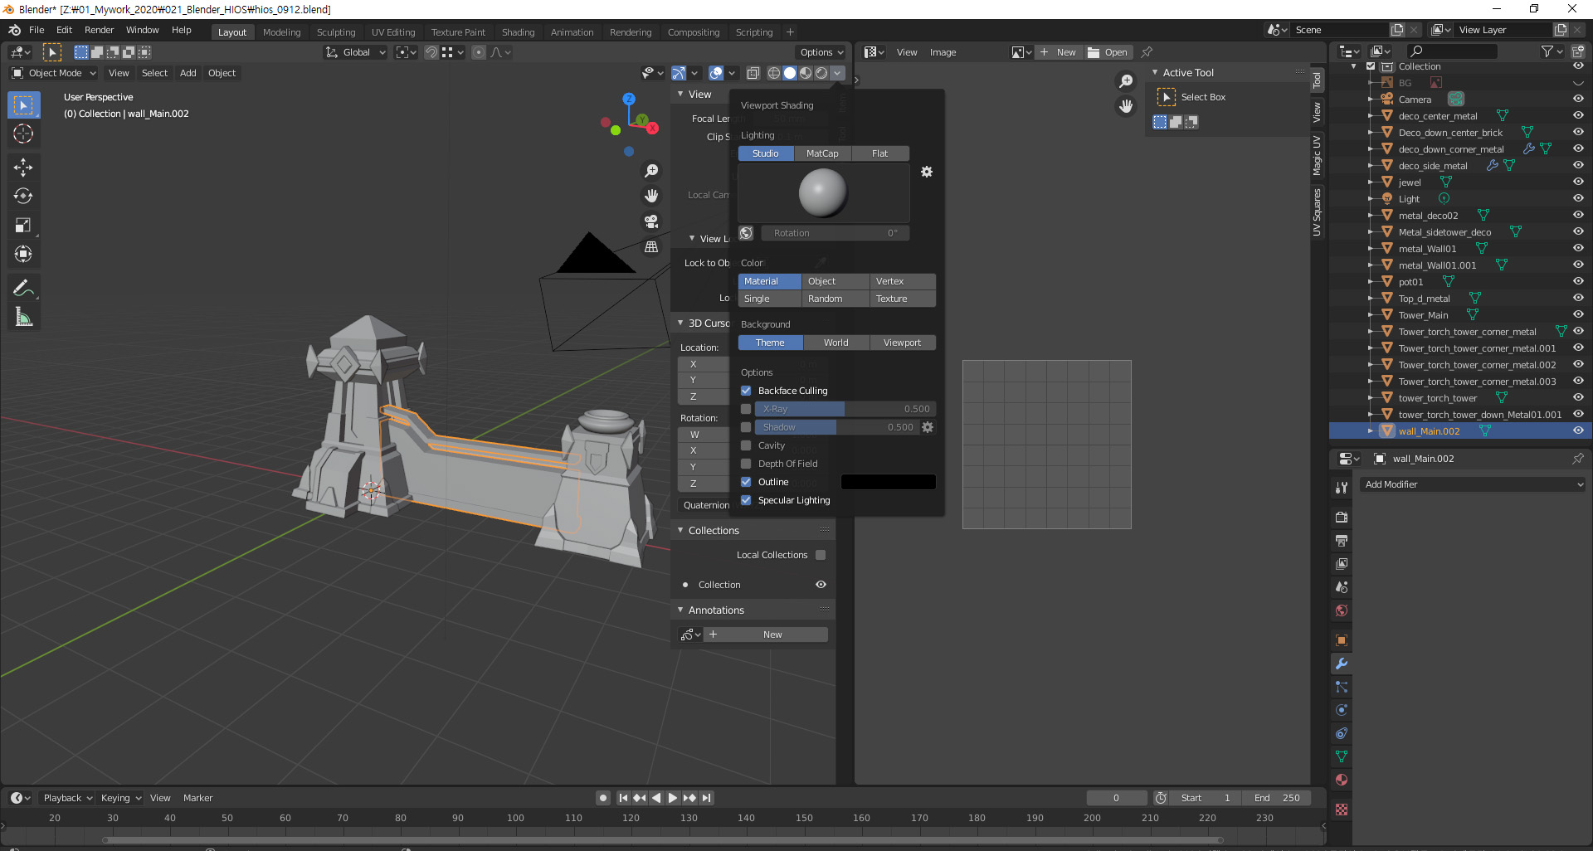Open Studio light preferences gear icon
This screenshot has height=851, width=1593.
[927, 172]
